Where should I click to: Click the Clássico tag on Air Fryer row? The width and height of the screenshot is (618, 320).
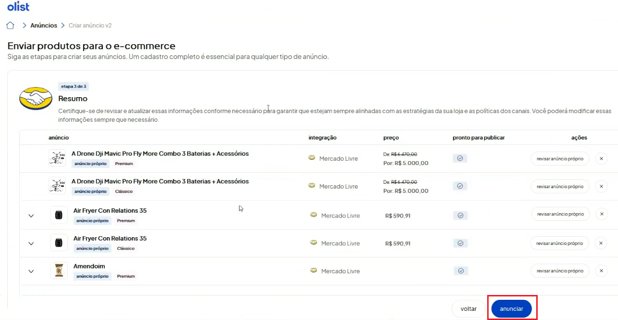coord(126,249)
